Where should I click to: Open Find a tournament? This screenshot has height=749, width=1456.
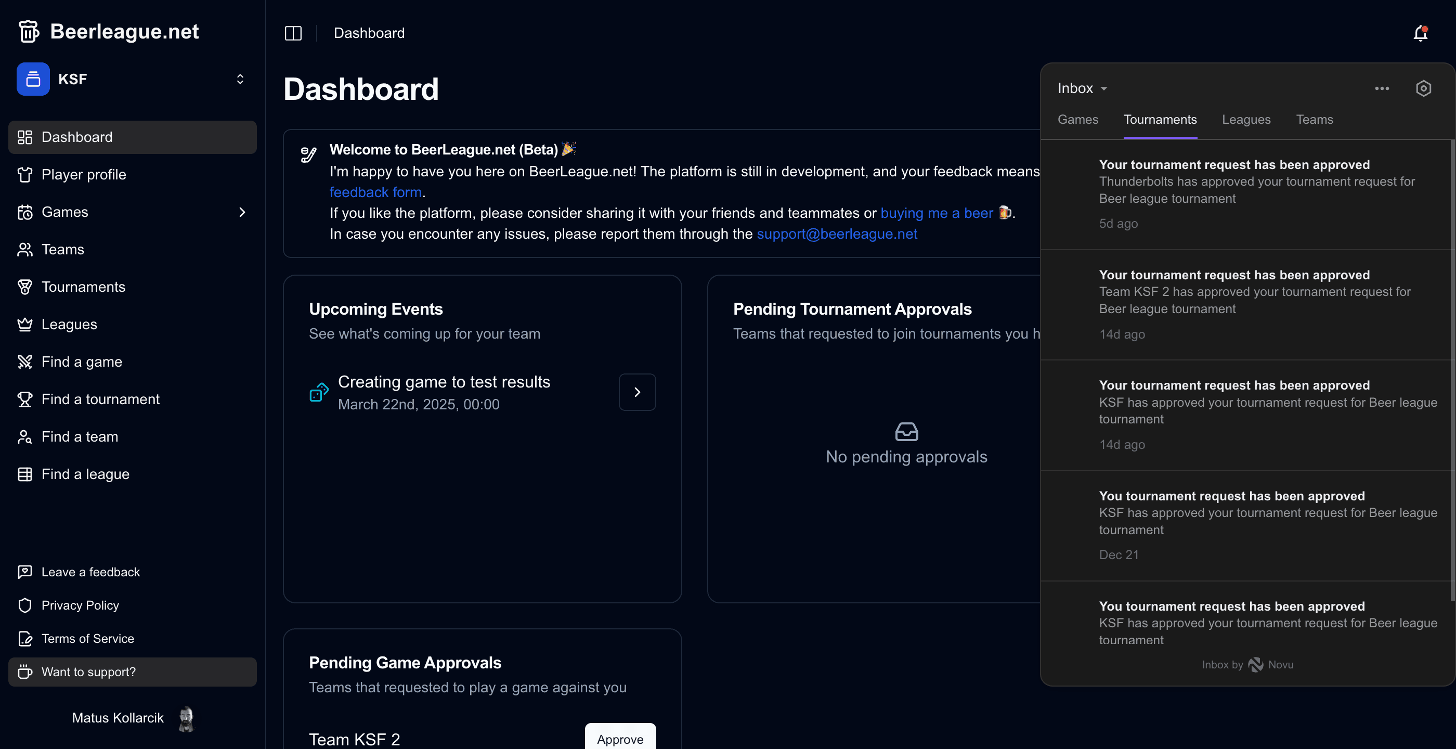point(132,399)
